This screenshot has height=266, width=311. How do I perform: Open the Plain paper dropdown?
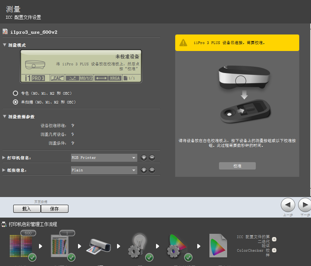click(x=104, y=170)
